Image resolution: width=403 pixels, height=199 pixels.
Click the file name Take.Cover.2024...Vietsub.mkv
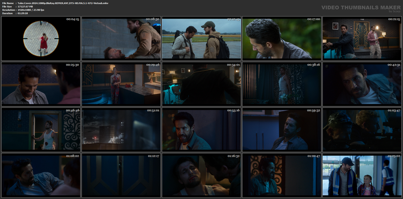(63, 3)
